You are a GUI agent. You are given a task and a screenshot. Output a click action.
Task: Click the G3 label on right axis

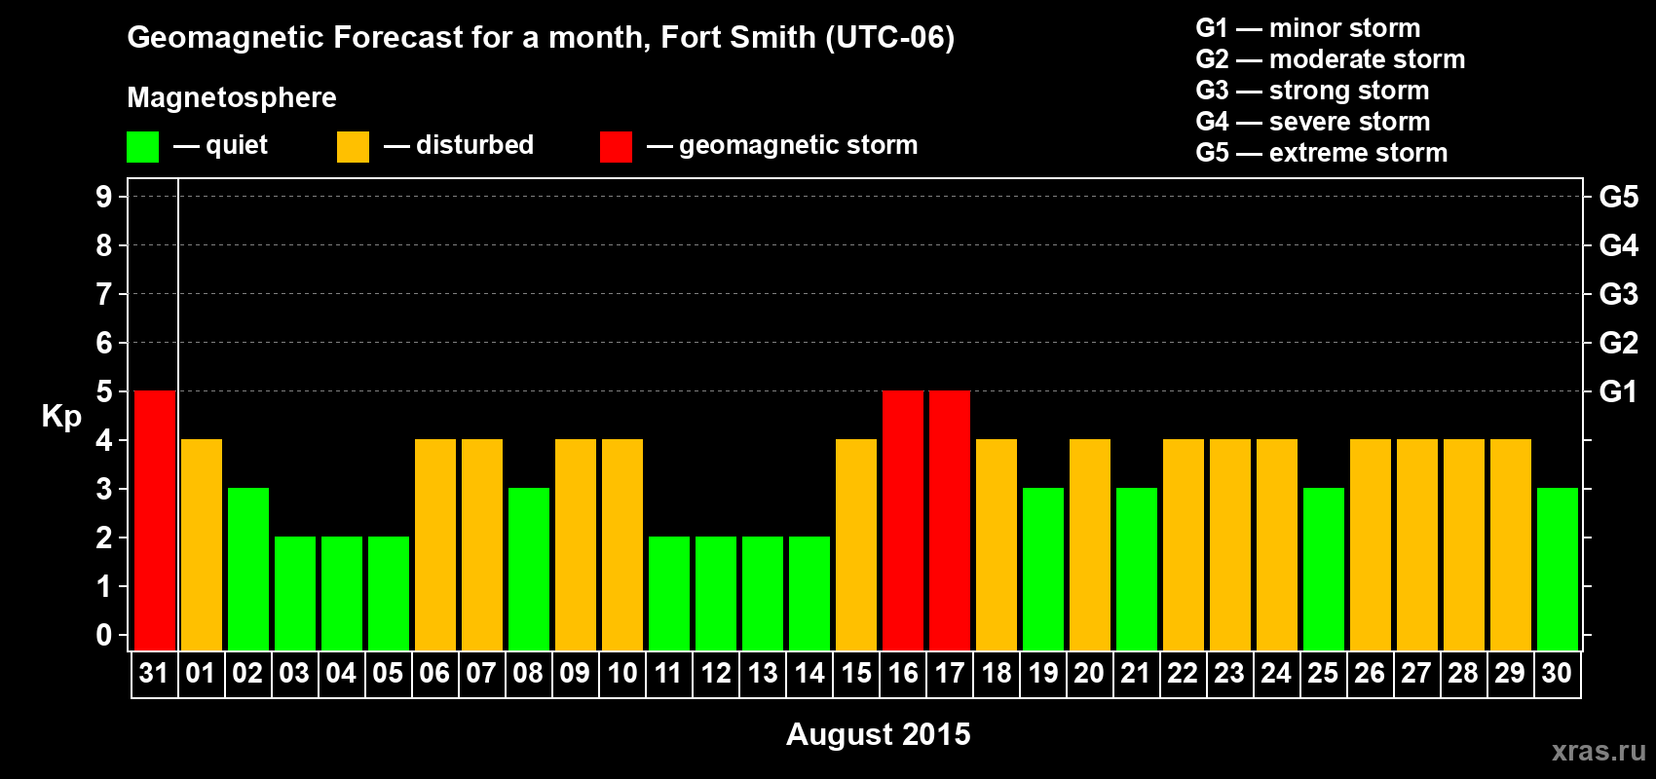pos(1618,294)
